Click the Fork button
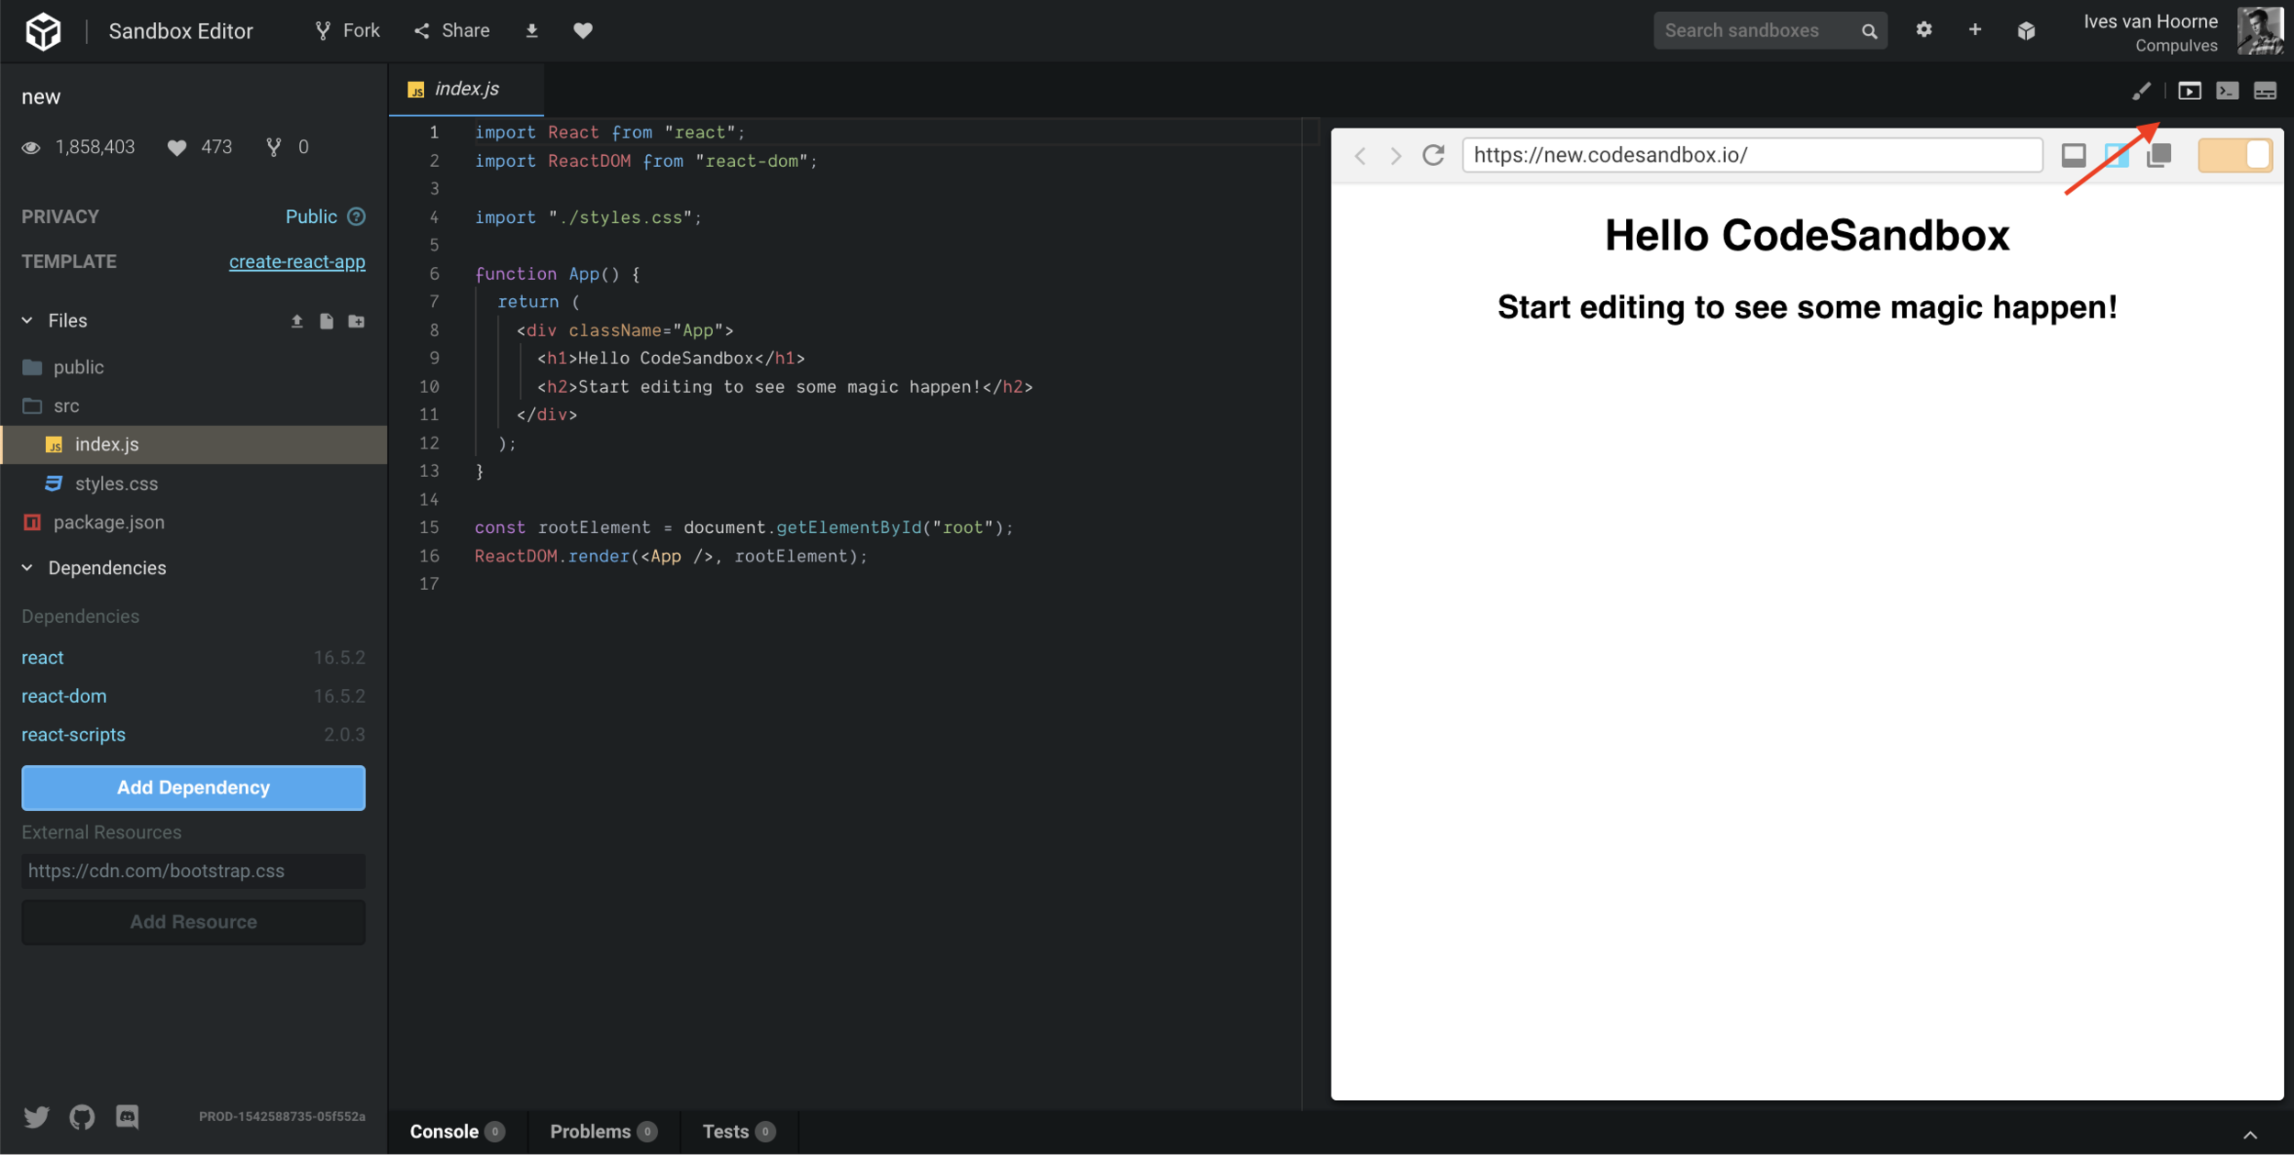Viewport: 2294px width, 1155px height. click(348, 30)
